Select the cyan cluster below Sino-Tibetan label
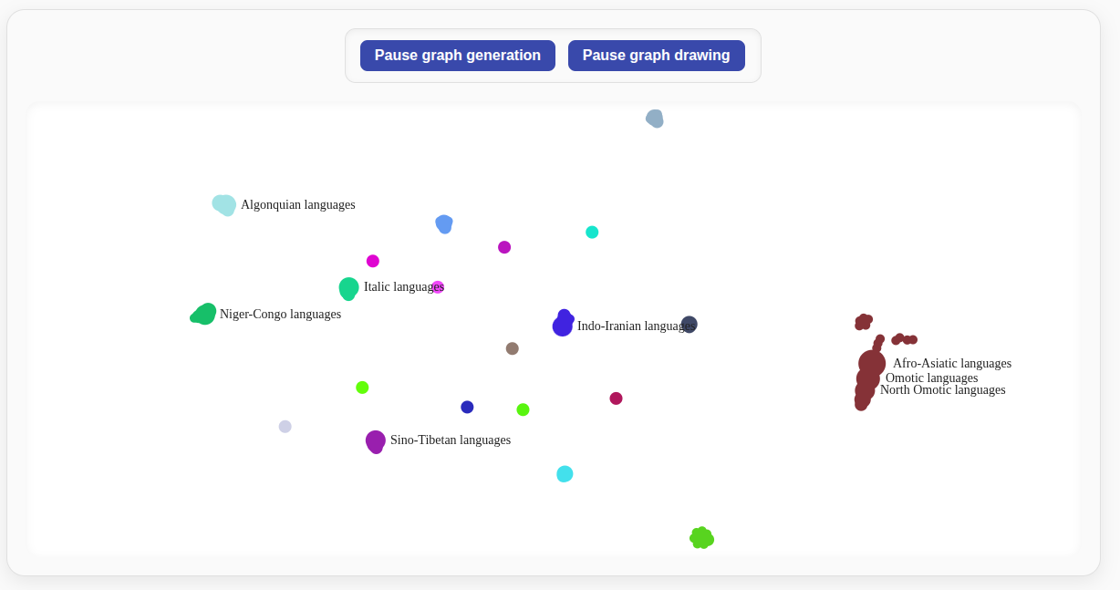The image size is (1120, 590). pos(564,473)
